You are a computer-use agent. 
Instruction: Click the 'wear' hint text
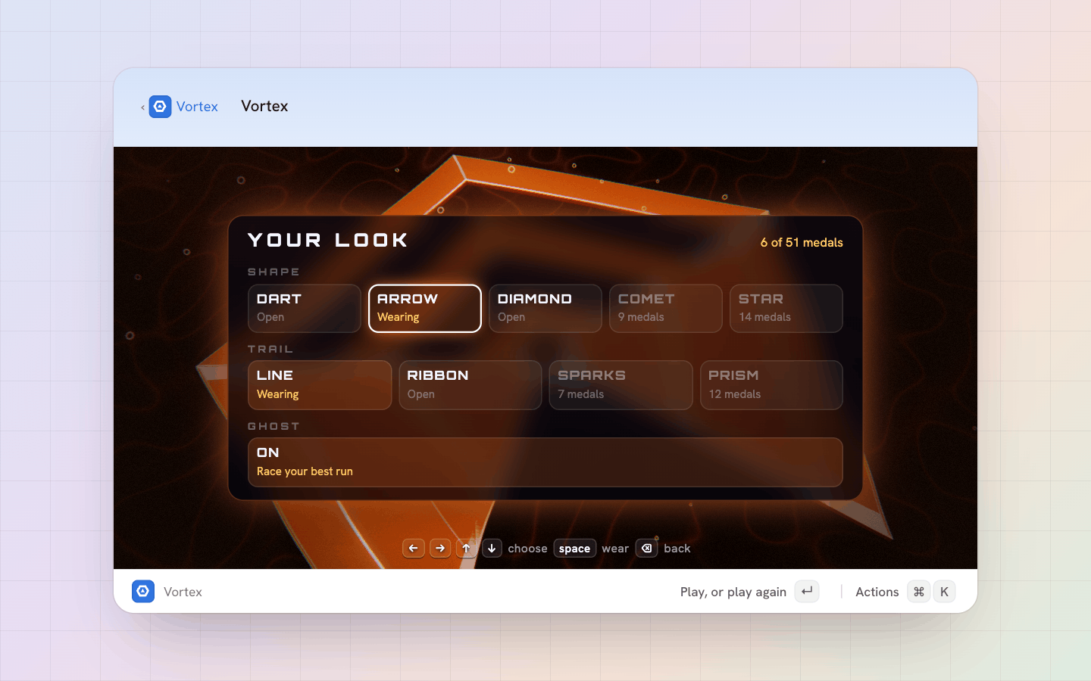615,549
